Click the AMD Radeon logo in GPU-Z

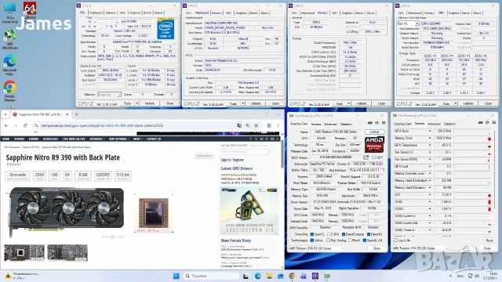click(x=374, y=144)
